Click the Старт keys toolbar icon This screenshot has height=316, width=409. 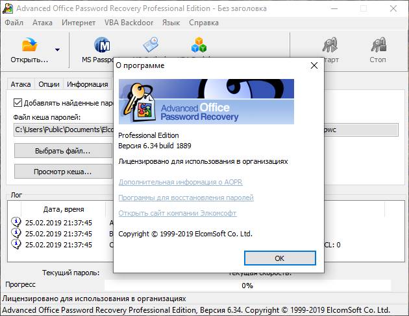[330, 45]
